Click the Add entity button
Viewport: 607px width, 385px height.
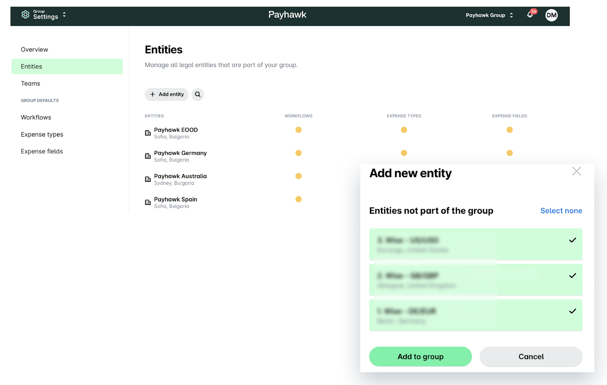click(167, 94)
